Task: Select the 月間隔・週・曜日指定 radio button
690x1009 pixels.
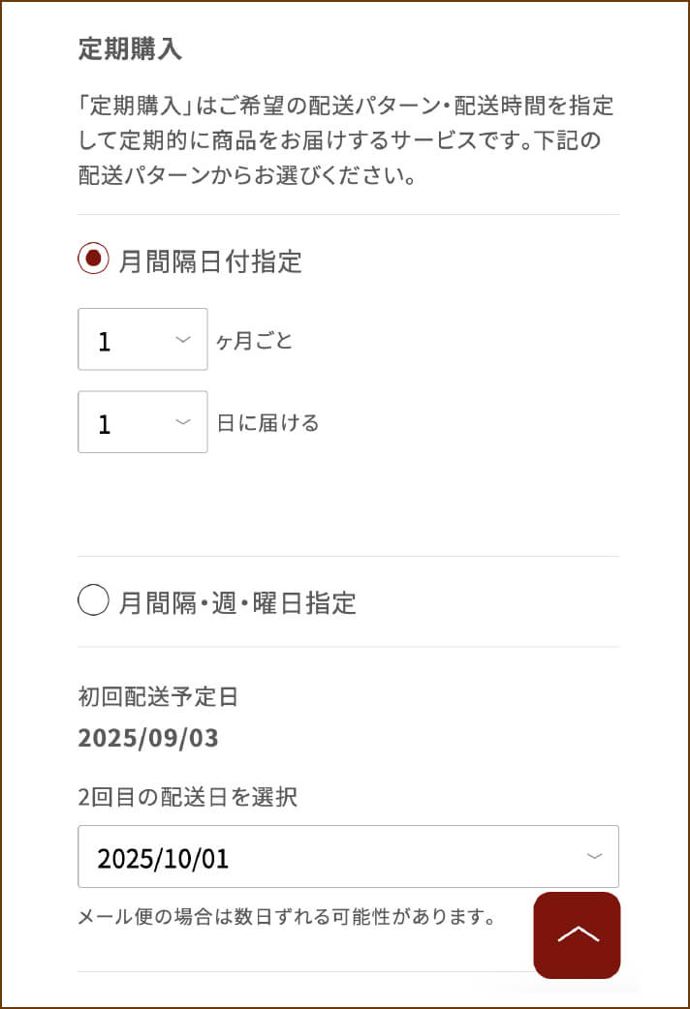Action: [x=93, y=601]
